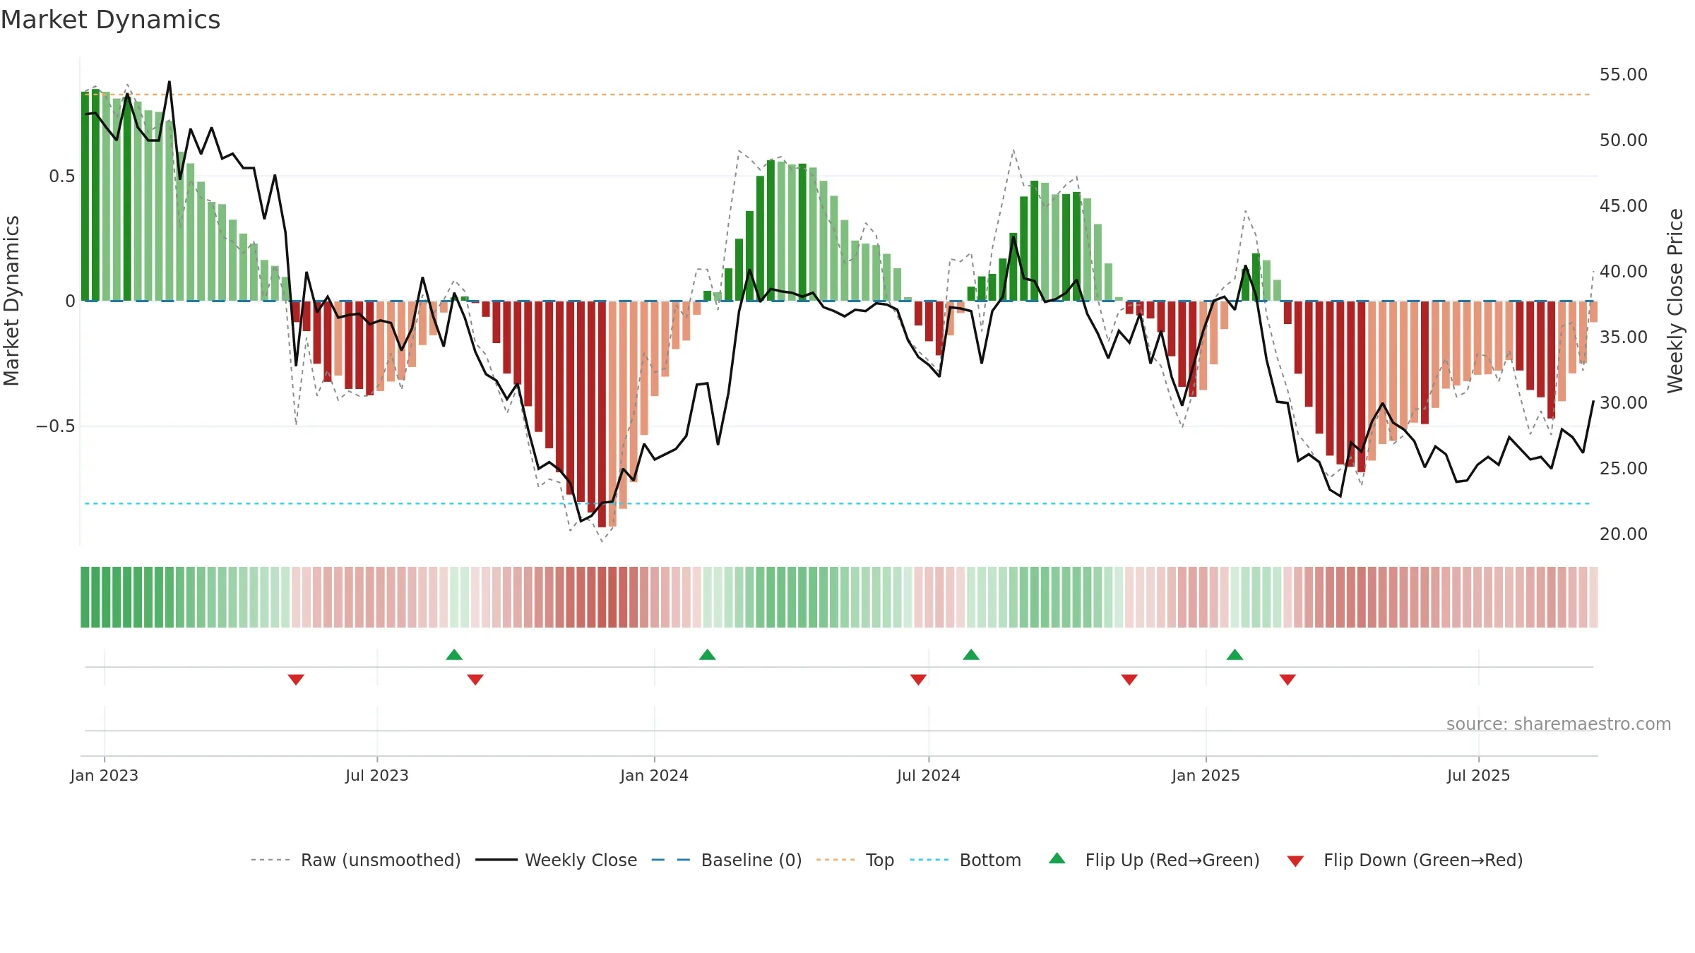1695x953 pixels.
Task: Click the red flip-down triangle near Nov 2024
Action: click(x=1129, y=679)
